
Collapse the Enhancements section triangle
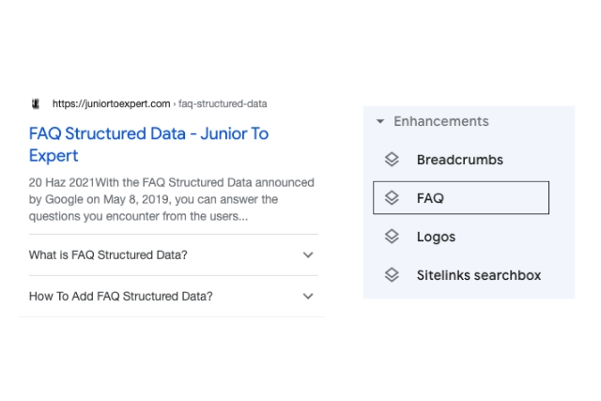(x=380, y=122)
